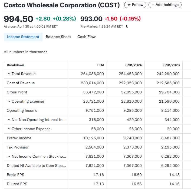Click TTM Basic EPS value 17.16
The width and height of the screenshot is (191, 189).
click(99, 175)
